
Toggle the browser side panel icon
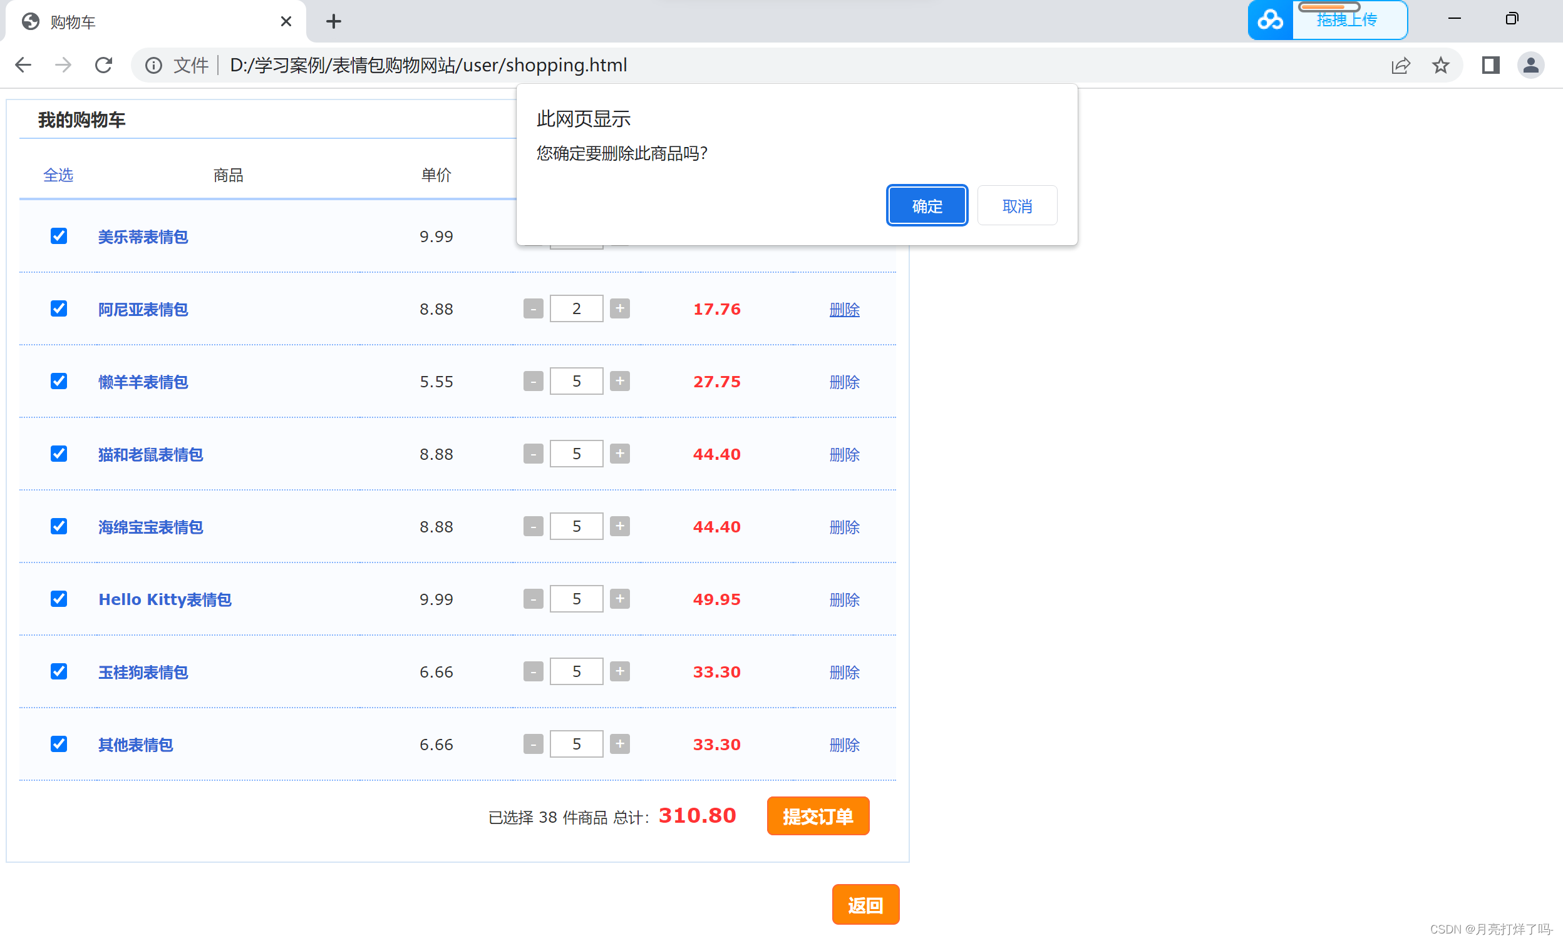coord(1490,65)
